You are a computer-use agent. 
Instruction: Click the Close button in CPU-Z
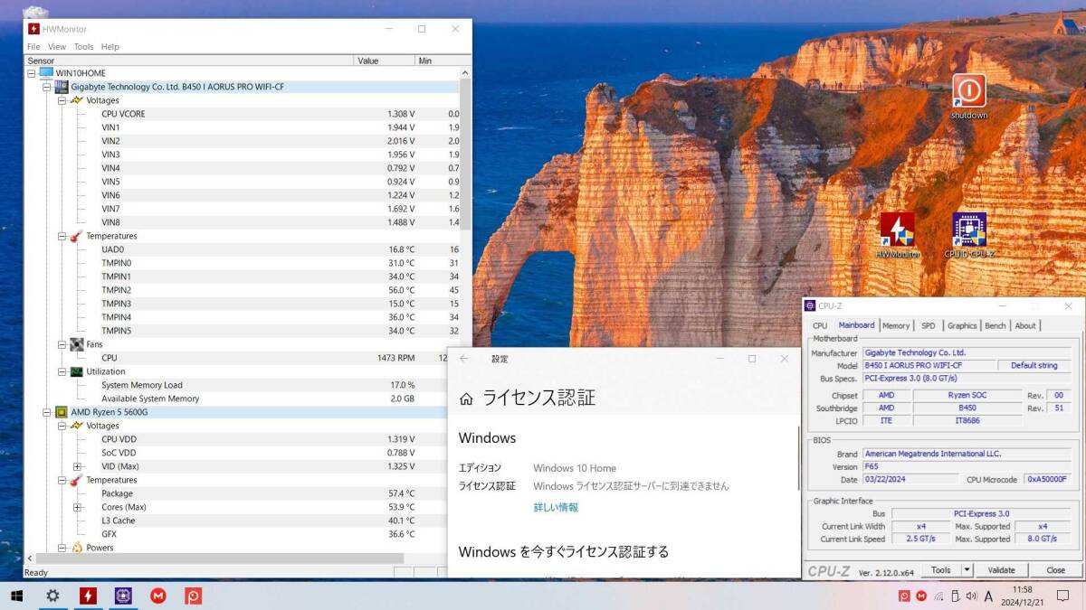pyautogui.click(x=1055, y=570)
